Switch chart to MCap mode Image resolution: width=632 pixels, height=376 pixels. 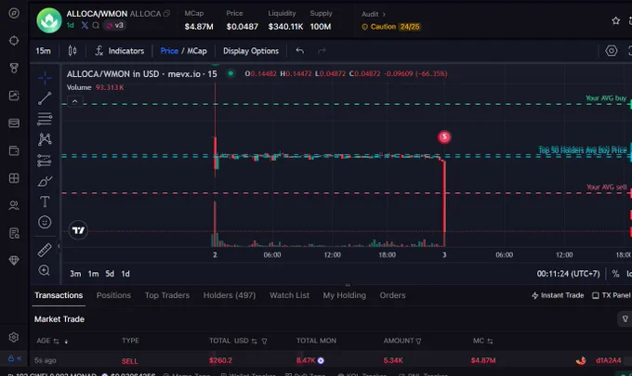click(x=197, y=51)
